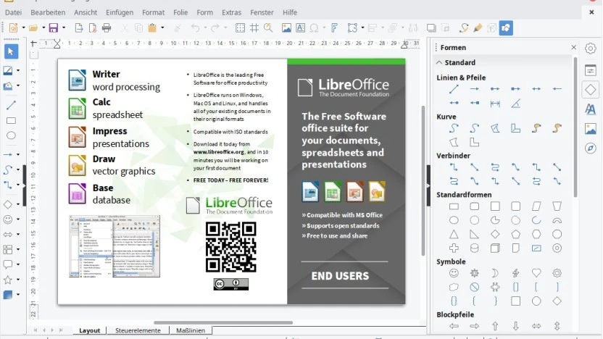Viewport: 603px width, 339px height.
Task: Toggle the highlighted Shapes toolbar button
Action: pyautogui.click(x=506, y=28)
